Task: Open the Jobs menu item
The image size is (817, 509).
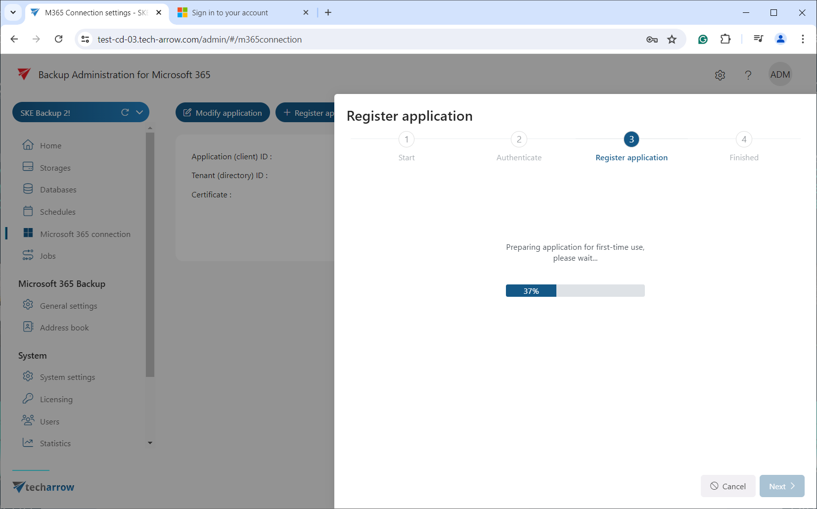Action: coord(48,256)
